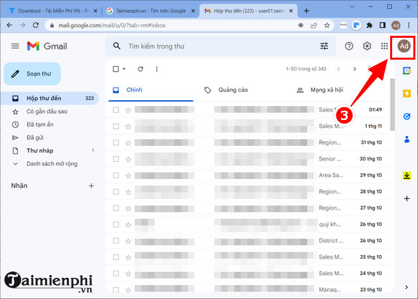Screen dimensions: 418x299
Task: Open Chrome three-dot menu
Action: tap(409, 25)
